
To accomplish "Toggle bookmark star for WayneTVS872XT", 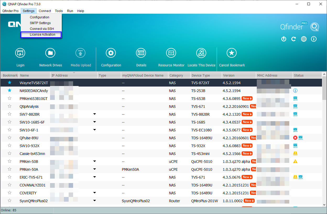I will point(10,82).
